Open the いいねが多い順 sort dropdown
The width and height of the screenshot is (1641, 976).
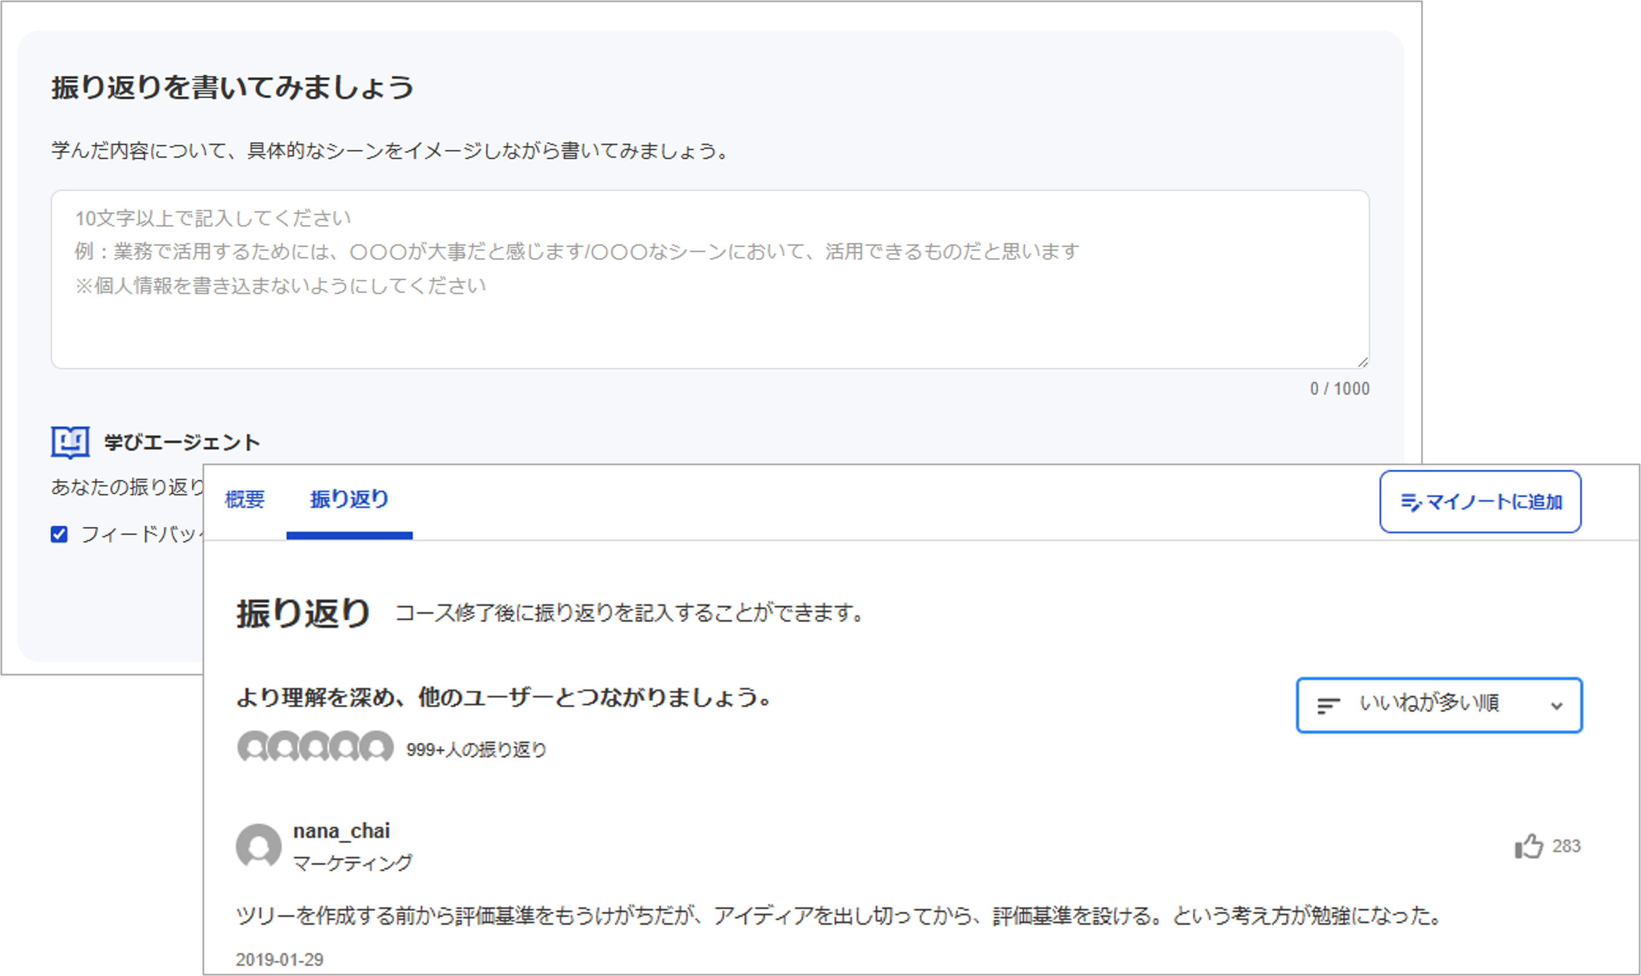[1439, 705]
